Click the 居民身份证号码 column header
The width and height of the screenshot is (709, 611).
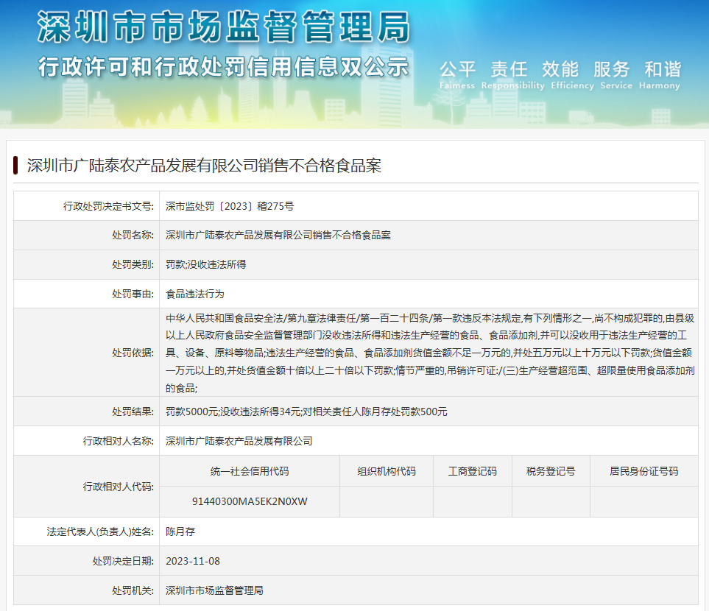[643, 471]
